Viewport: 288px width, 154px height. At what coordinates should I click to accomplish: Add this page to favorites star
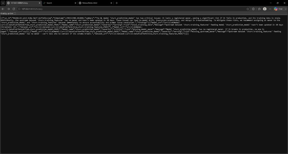[x=248, y=9]
